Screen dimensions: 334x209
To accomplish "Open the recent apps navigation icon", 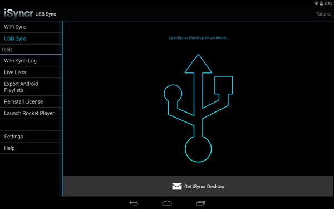I will tap(200, 203).
